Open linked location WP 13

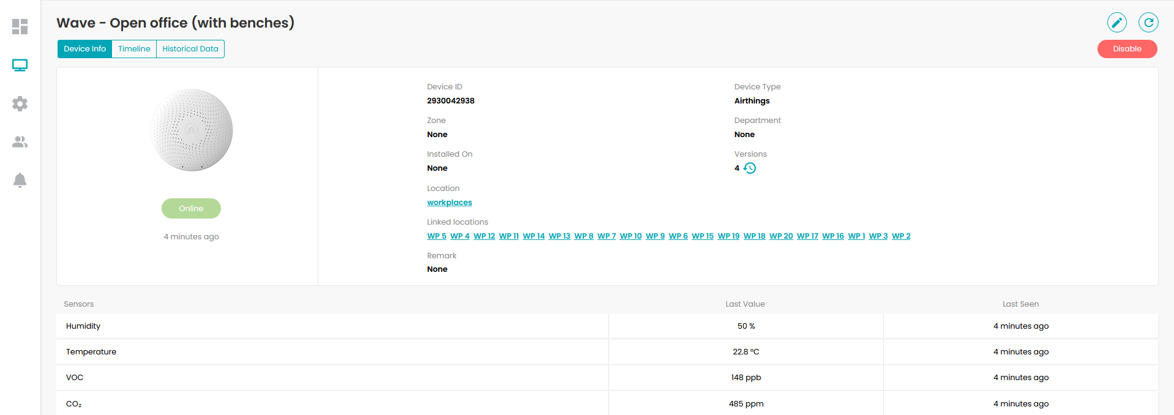pos(559,236)
